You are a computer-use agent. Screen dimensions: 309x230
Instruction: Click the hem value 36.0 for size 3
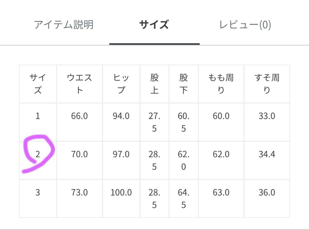point(267,193)
